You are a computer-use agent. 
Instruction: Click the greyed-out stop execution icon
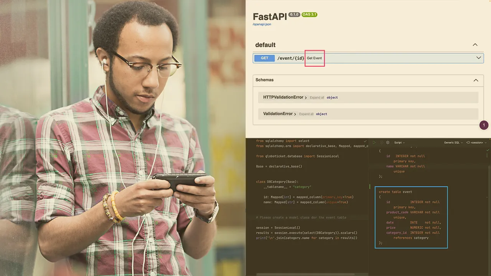point(381,142)
